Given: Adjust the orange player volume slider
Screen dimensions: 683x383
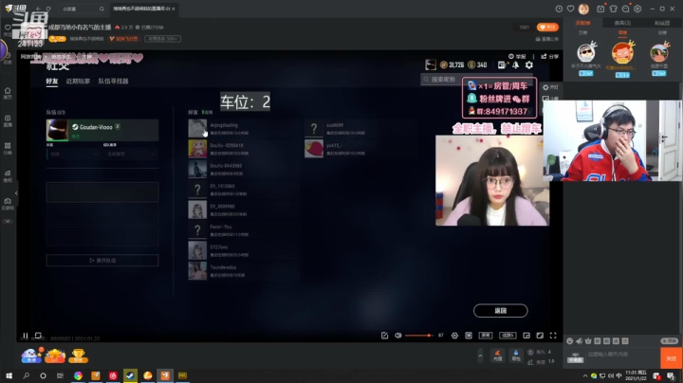Looking at the screenshot, I should (x=418, y=336).
